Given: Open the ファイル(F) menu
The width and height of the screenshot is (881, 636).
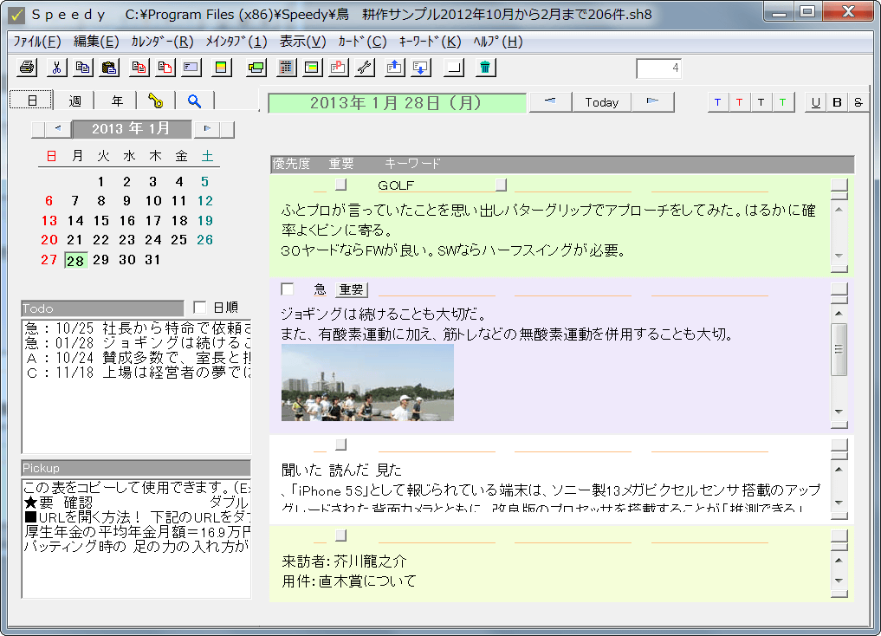Looking at the screenshot, I should point(37,42).
